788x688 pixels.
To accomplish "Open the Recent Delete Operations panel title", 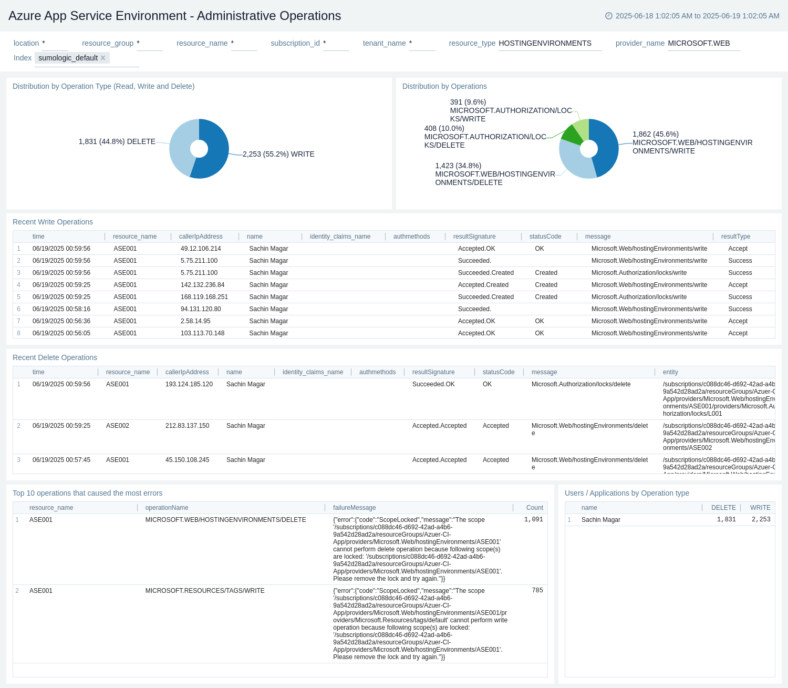I will [x=55, y=357].
